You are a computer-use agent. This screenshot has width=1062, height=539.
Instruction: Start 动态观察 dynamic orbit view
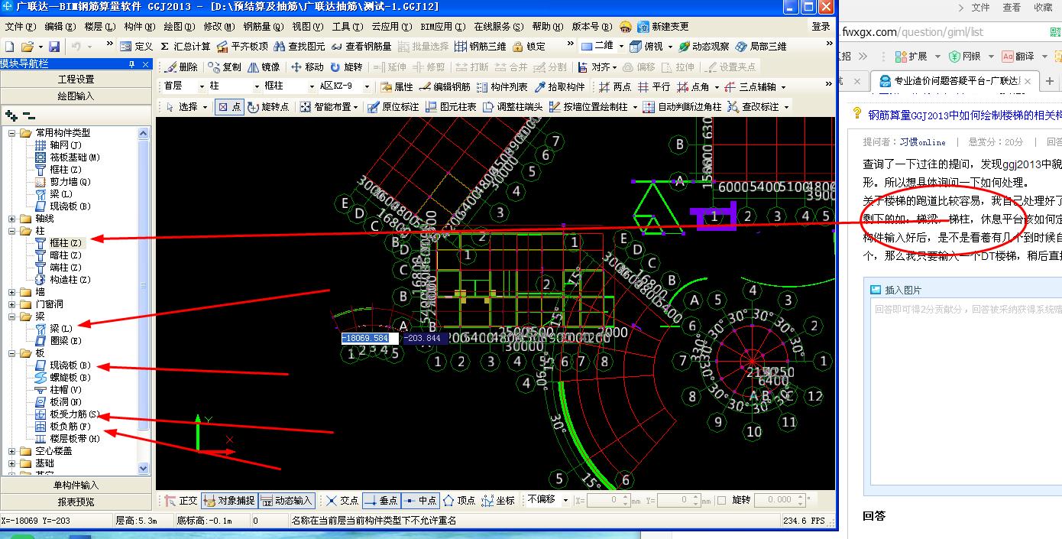coord(703,47)
